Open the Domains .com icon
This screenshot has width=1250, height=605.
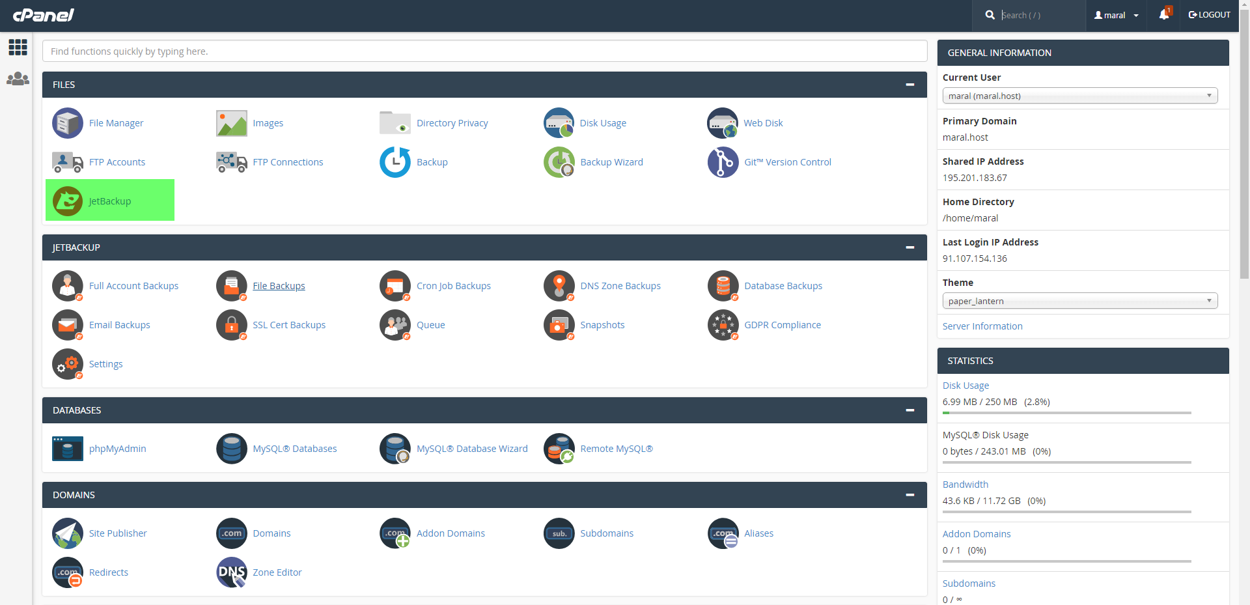232,533
